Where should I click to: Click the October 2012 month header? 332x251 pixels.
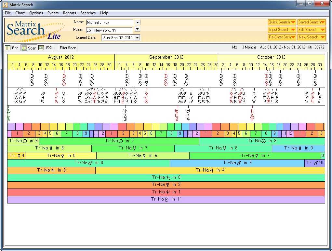click(272, 57)
